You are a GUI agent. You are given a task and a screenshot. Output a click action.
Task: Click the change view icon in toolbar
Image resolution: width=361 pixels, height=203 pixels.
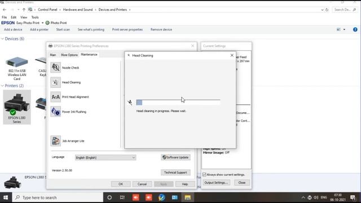338,29
